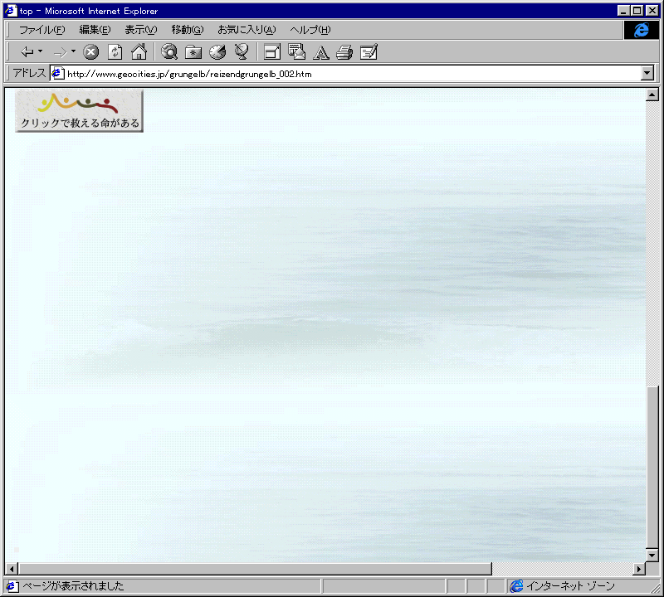Image resolution: width=664 pixels, height=597 pixels.
Task: Click the Forward arrow toolbar button
Action: (60, 52)
